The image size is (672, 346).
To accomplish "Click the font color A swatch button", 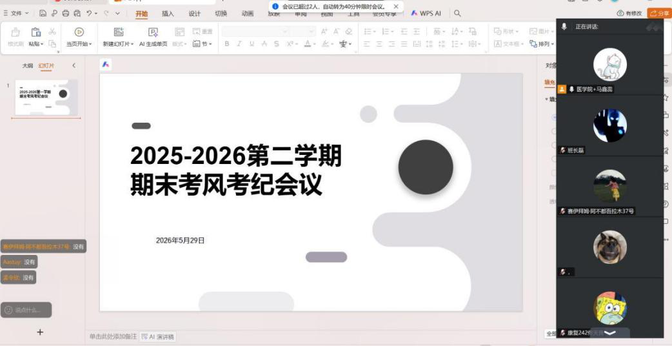I will click(307, 44).
